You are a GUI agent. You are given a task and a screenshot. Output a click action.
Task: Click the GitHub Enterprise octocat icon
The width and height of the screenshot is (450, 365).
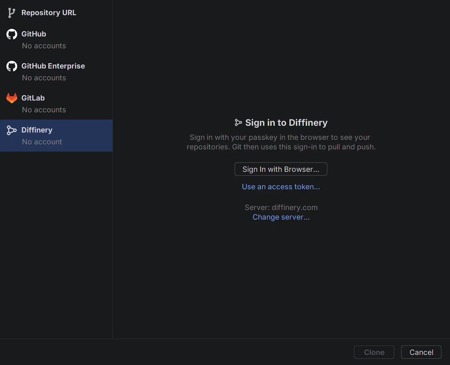(12, 66)
